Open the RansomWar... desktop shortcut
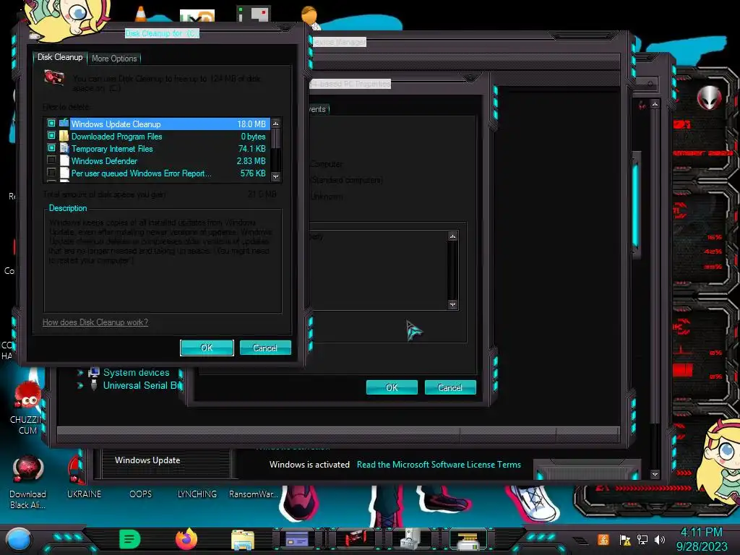 coord(254,494)
